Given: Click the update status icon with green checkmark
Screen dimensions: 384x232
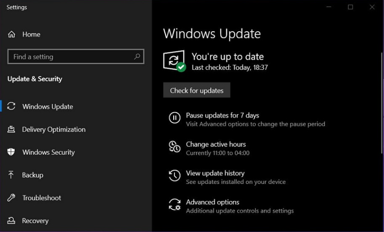Looking at the screenshot, I should [x=175, y=61].
